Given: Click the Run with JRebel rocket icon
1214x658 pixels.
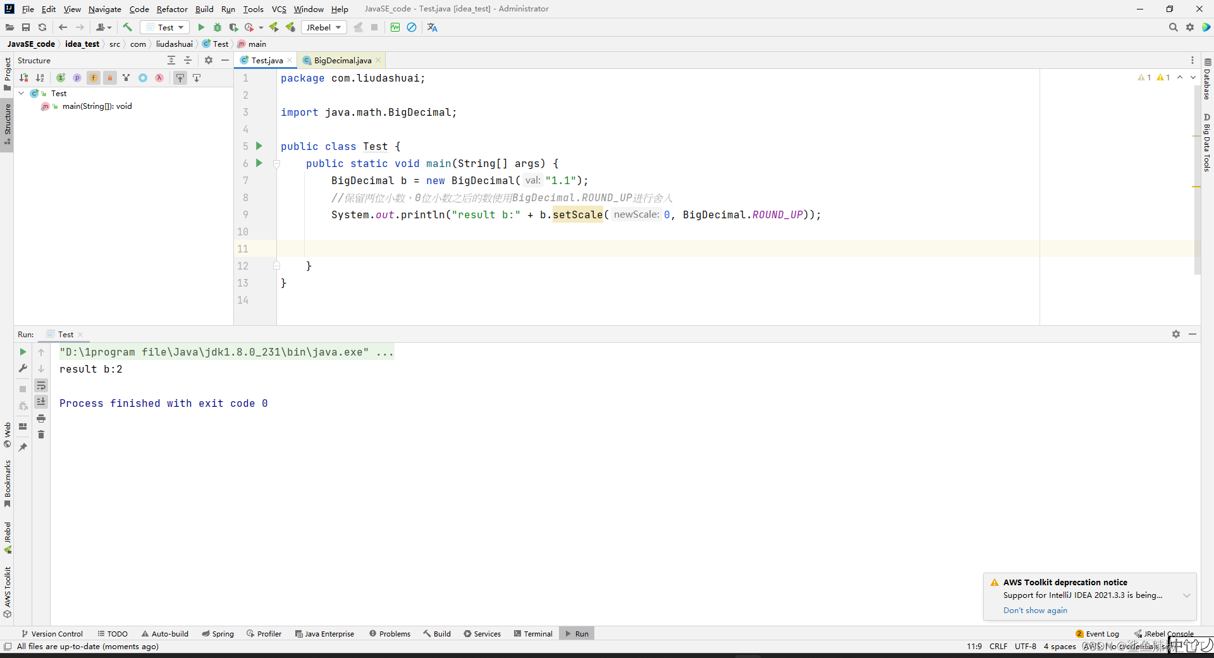Looking at the screenshot, I should coord(274,27).
